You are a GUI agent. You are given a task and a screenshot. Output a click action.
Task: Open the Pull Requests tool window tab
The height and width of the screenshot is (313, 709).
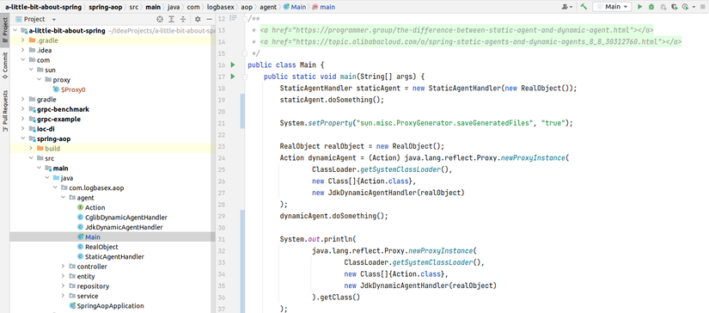(x=4, y=111)
